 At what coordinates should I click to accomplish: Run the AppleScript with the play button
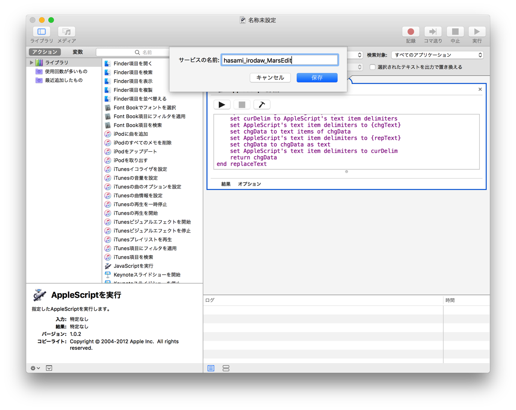coord(222,105)
